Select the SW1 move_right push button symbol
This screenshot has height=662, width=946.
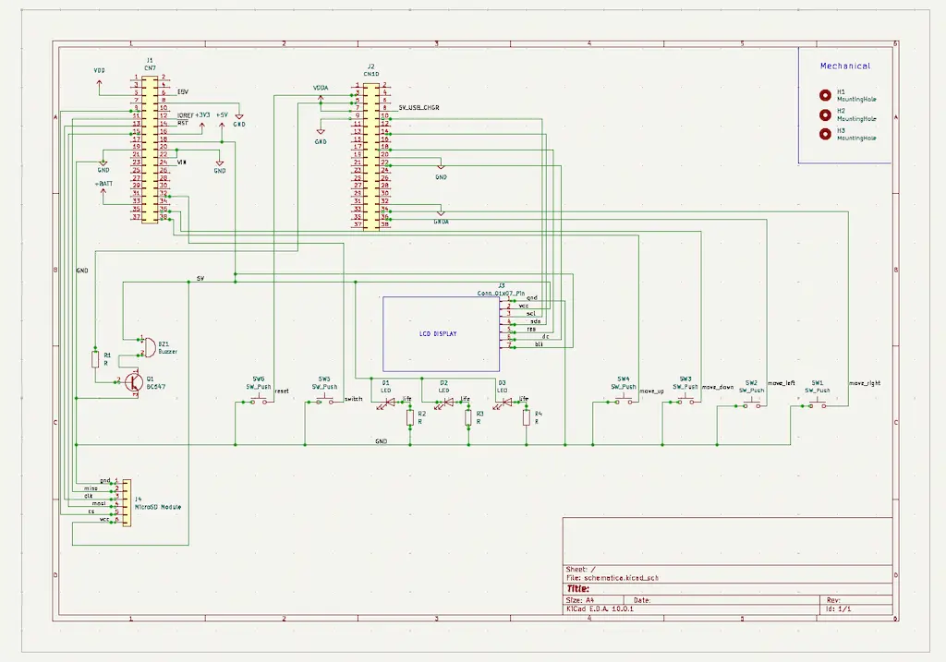point(817,404)
